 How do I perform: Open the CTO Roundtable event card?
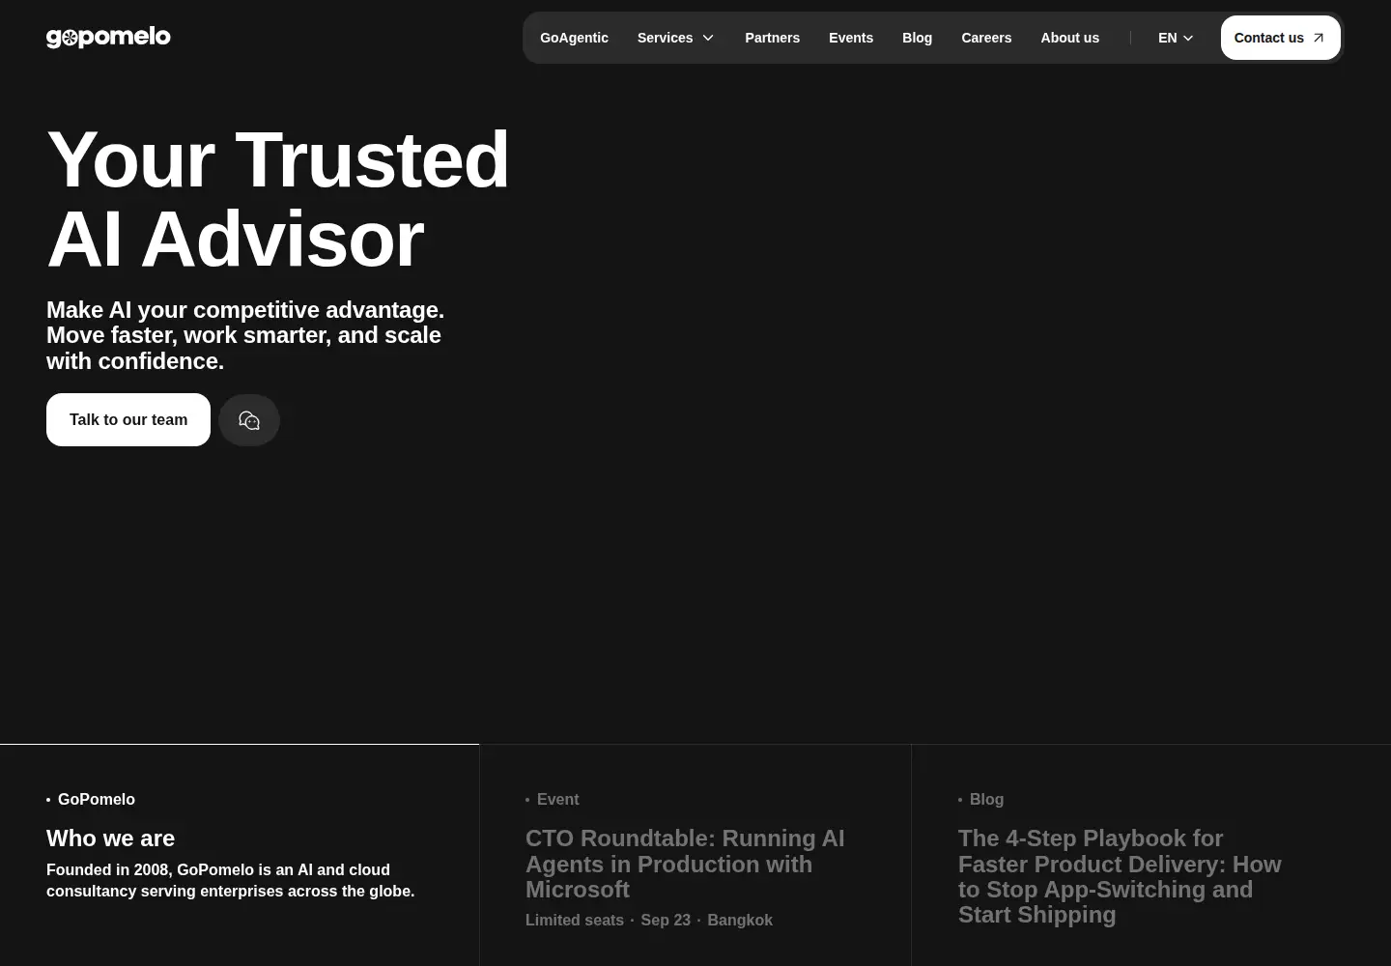695,855
